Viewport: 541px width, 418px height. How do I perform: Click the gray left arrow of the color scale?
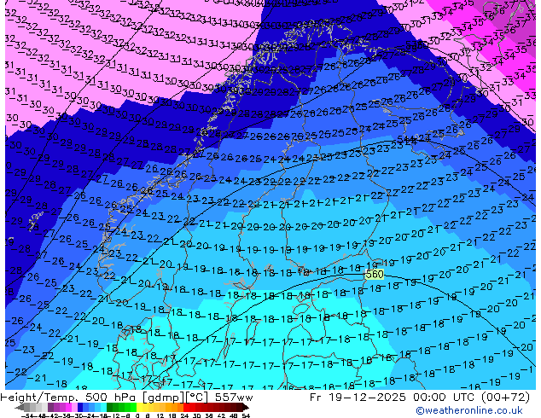[20, 407]
